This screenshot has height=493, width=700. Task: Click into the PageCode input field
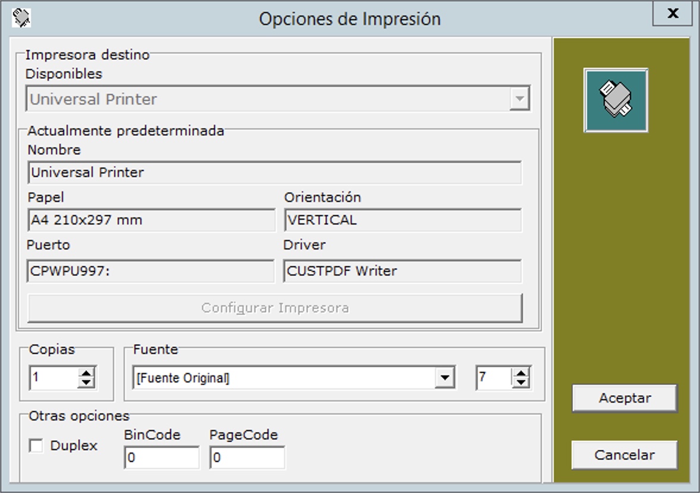click(x=247, y=458)
